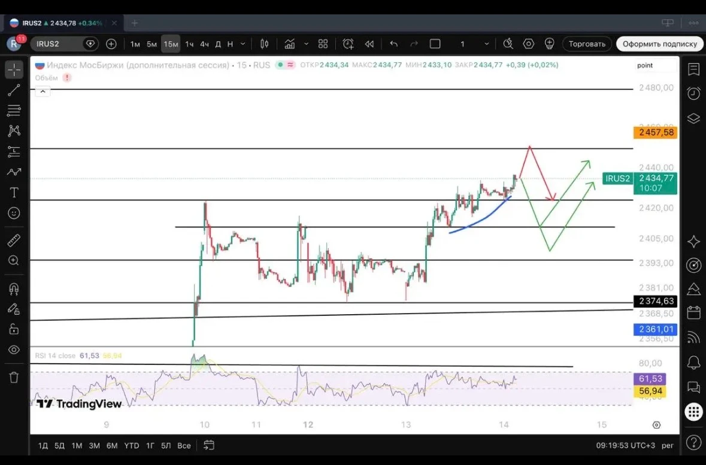Image resolution: width=706 pixels, height=465 pixels.
Task: Set the 5Д date range
Action: (59, 445)
